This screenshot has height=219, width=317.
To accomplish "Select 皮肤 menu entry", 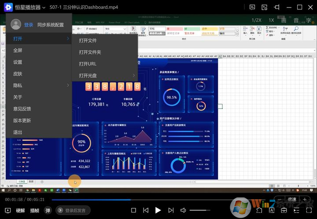I will pyautogui.click(x=39, y=74).
